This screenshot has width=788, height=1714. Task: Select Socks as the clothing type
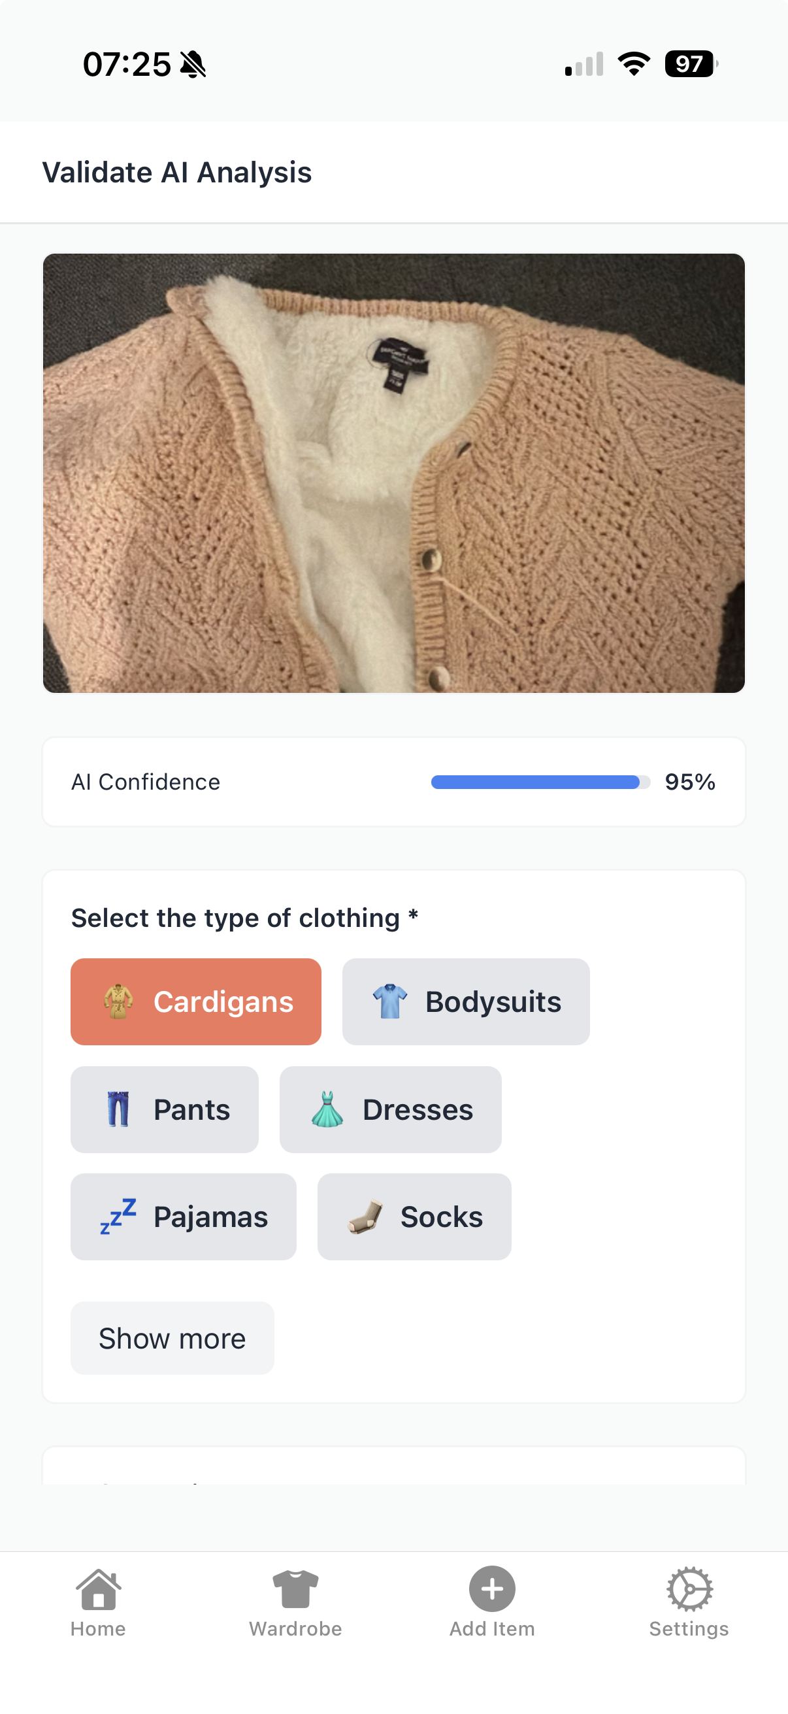coord(414,1217)
